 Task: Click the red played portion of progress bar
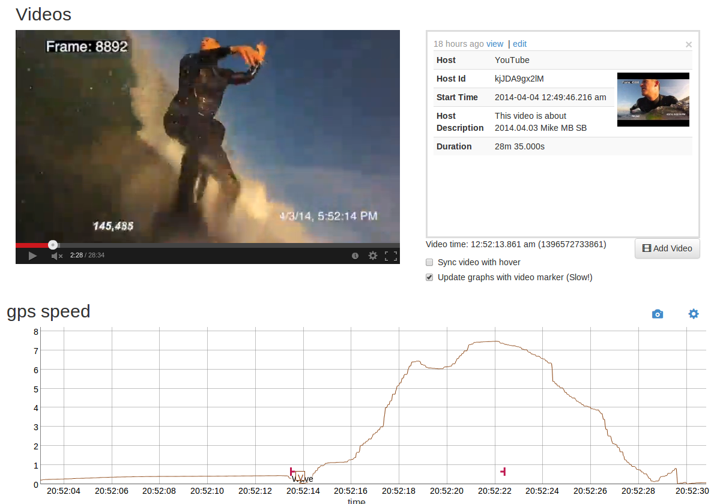33,245
